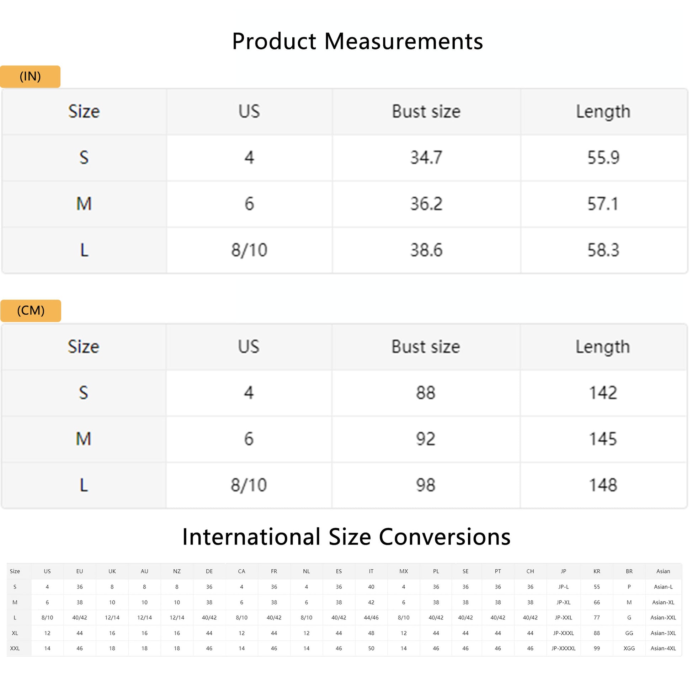The height and width of the screenshot is (692, 692).
Task: Click Bust size header in inches table
Action: coord(426,111)
